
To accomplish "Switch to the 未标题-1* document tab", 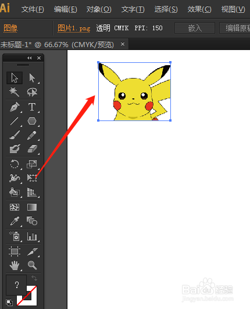I will pos(57,45).
